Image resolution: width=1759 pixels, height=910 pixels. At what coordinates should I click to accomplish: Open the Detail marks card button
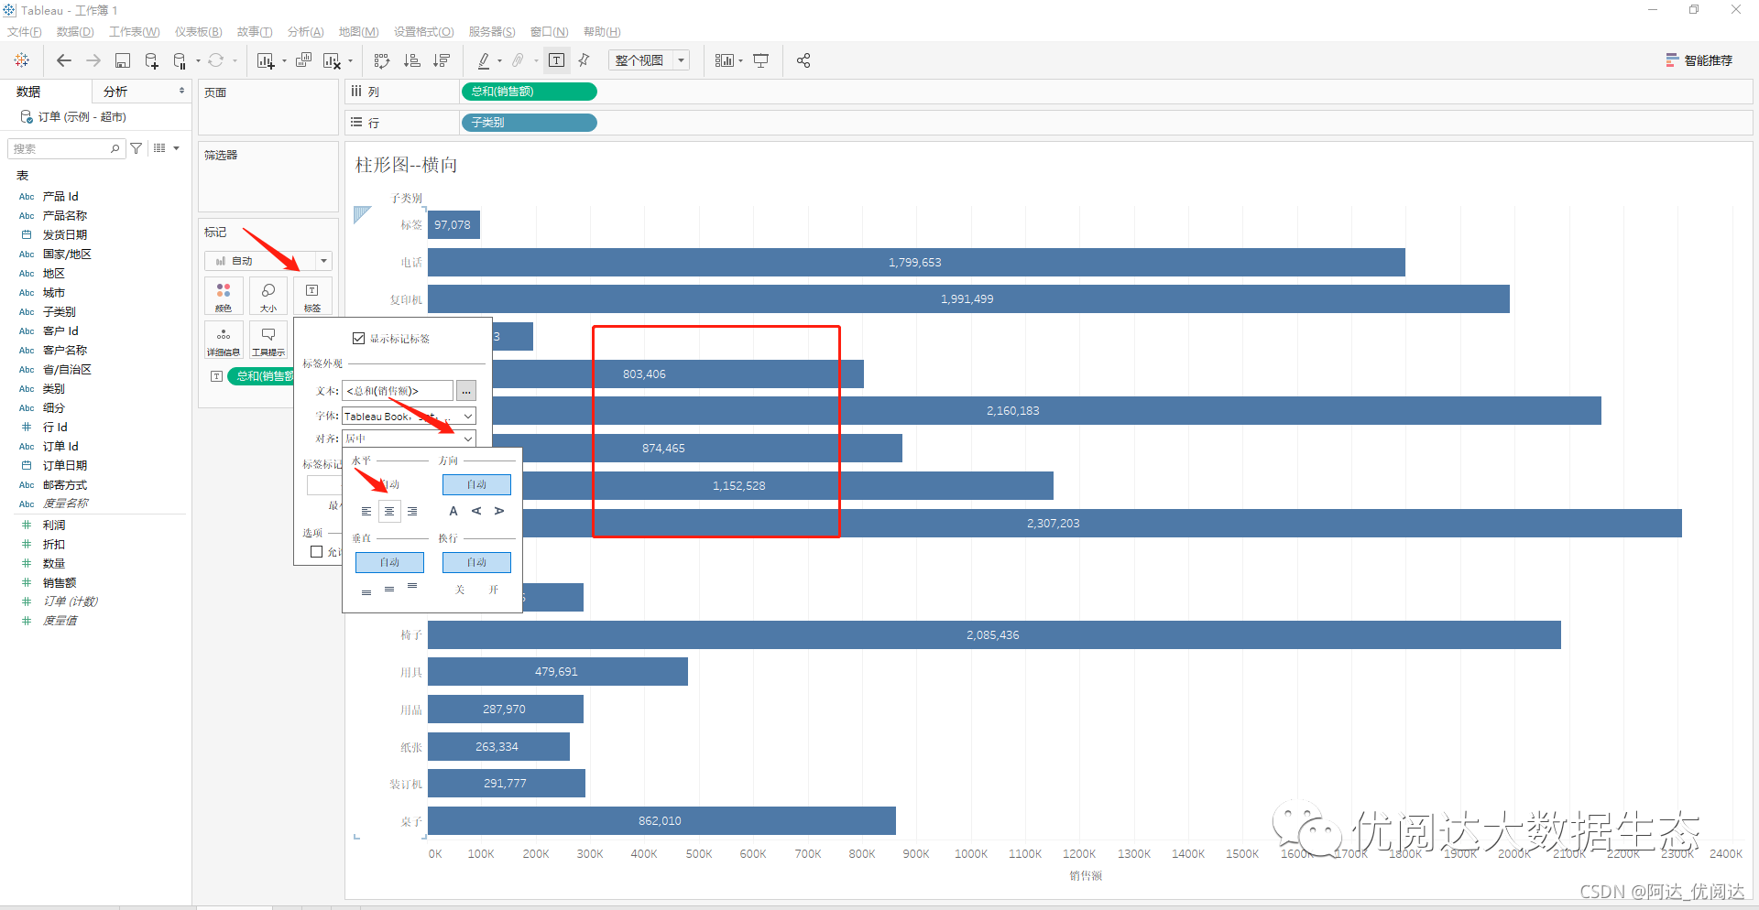(x=224, y=341)
